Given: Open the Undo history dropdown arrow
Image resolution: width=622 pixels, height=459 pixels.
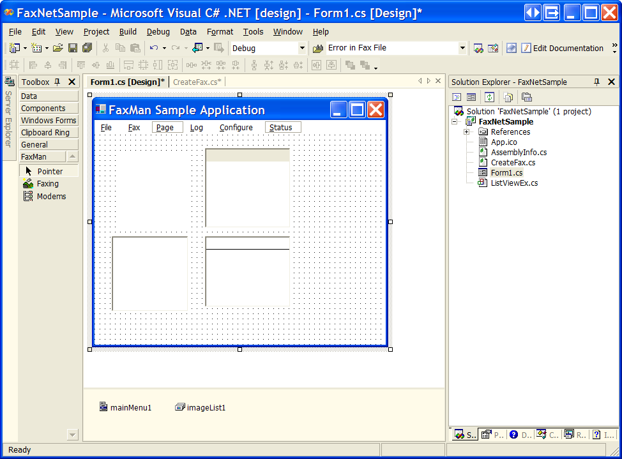Looking at the screenshot, I should [x=164, y=49].
